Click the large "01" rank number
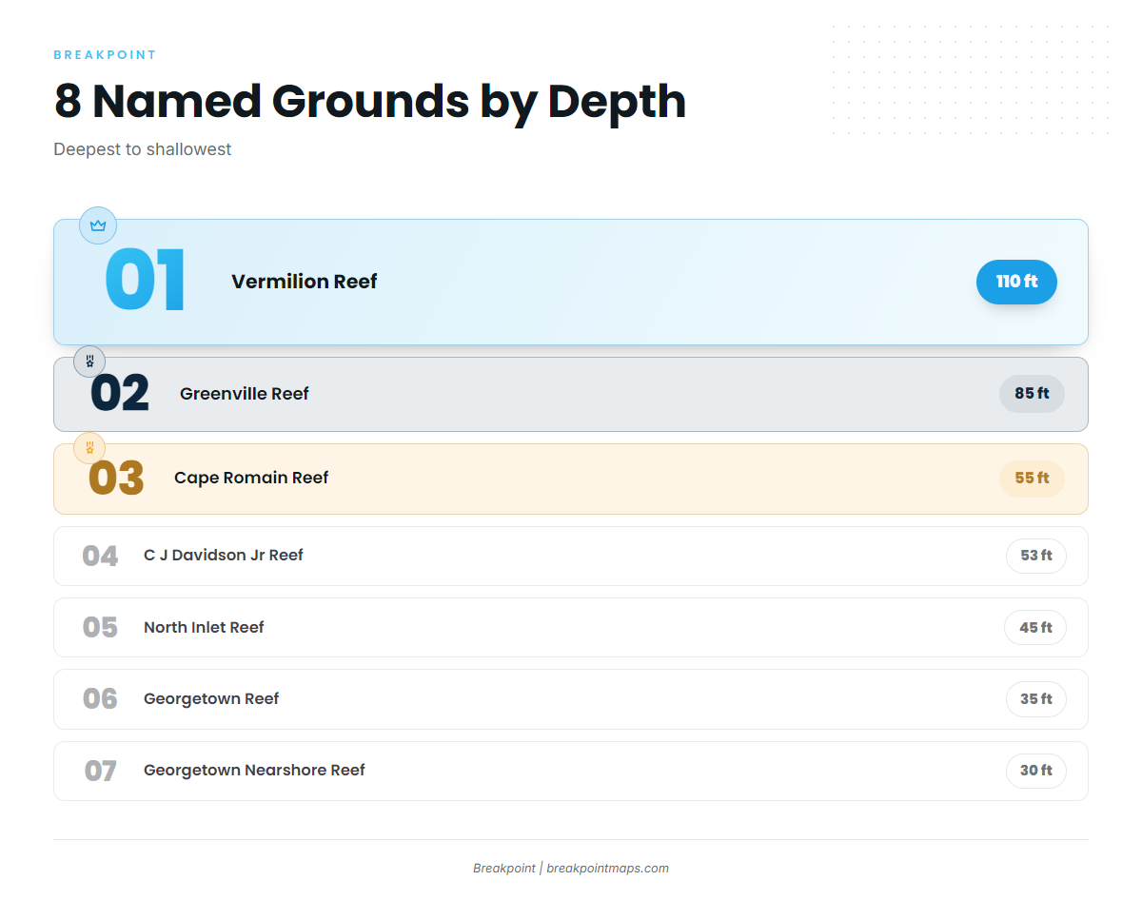 pyautogui.click(x=145, y=281)
